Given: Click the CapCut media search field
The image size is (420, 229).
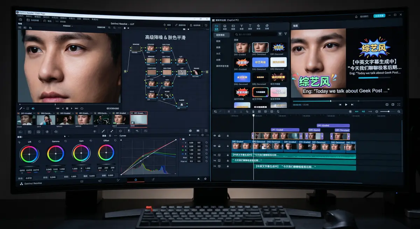Looking at the screenshot, I should (x=255, y=34).
